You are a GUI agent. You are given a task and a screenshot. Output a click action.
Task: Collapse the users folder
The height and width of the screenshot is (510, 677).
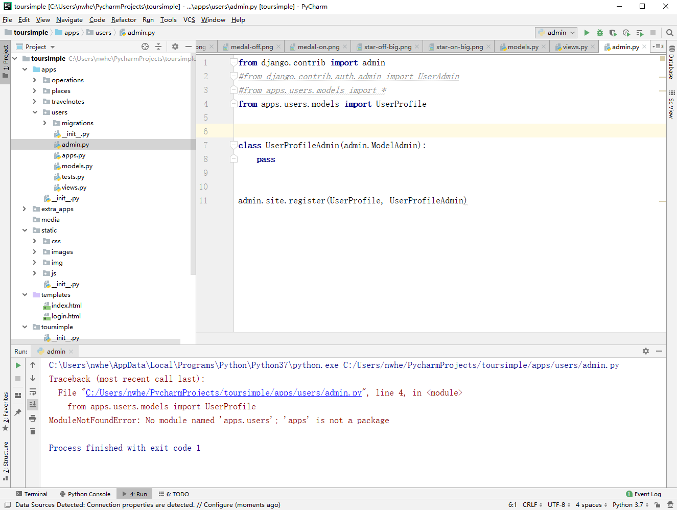(x=35, y=112)
